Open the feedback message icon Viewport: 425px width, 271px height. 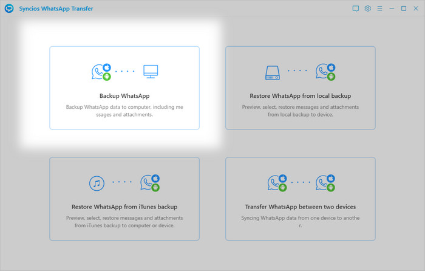pos(356,9)
